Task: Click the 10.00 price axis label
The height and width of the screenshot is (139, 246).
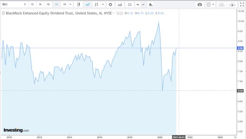Action: pyautogui.click(x=241, y=21)
